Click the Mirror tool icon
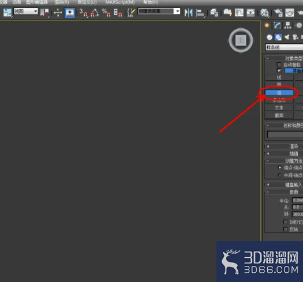The width and height of the screenshot is (303, 282). [188, 13]
